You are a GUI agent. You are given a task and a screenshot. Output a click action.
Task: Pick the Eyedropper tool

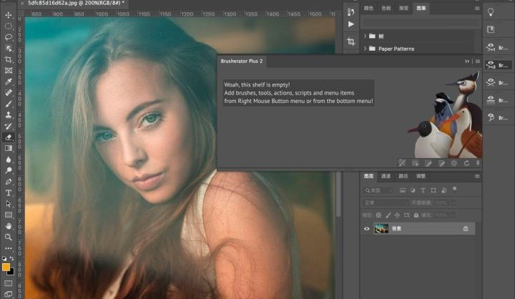[8, 82]
